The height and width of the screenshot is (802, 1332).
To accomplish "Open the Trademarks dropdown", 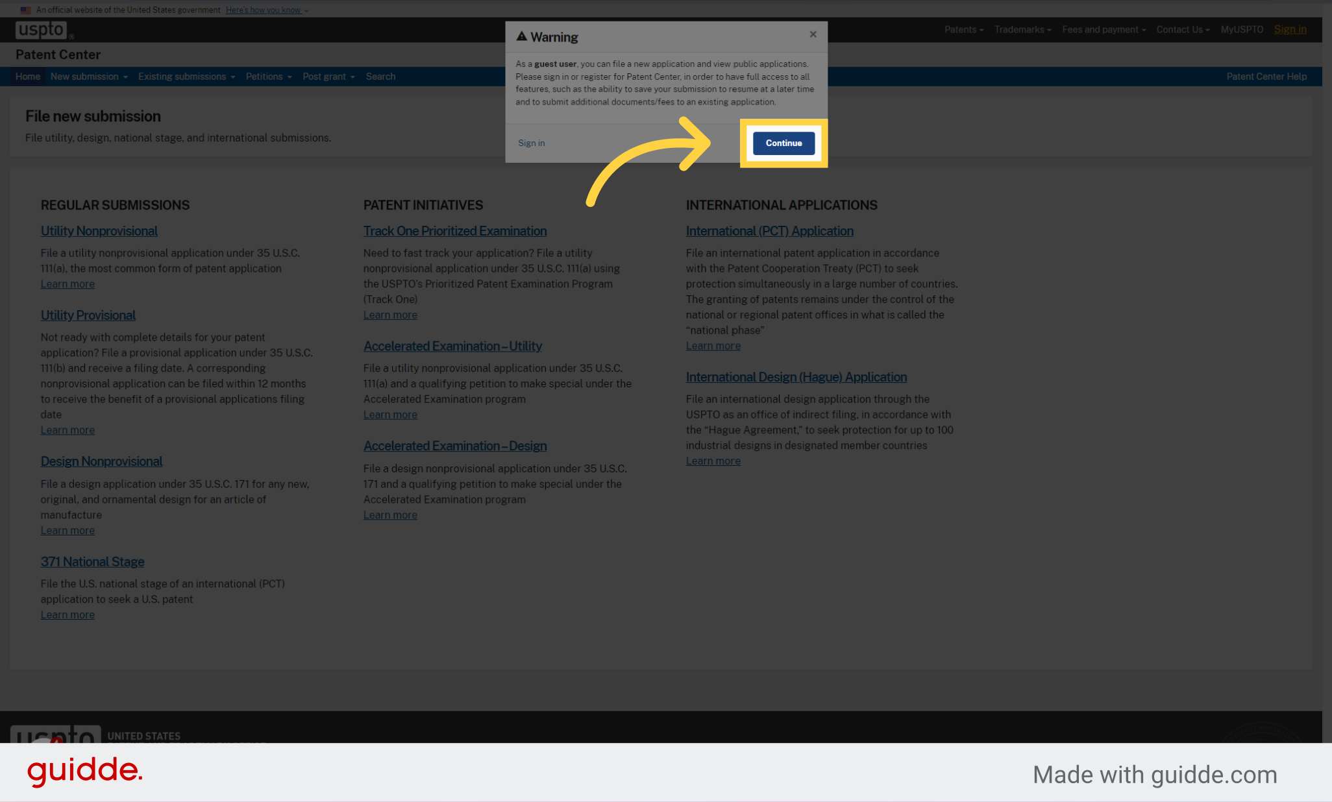I will point(1022,29).
